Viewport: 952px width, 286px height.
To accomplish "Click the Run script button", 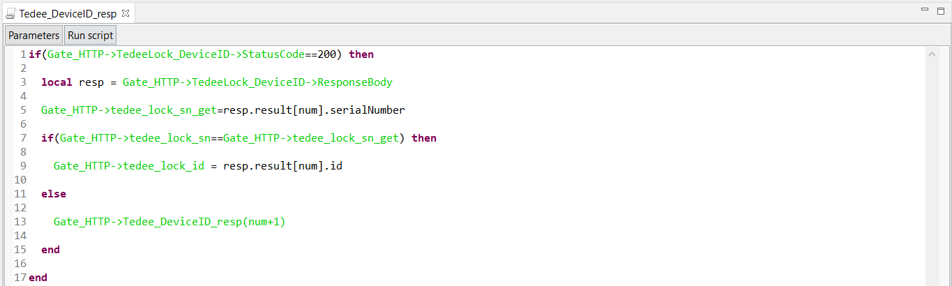I will [x=90, y=36].
